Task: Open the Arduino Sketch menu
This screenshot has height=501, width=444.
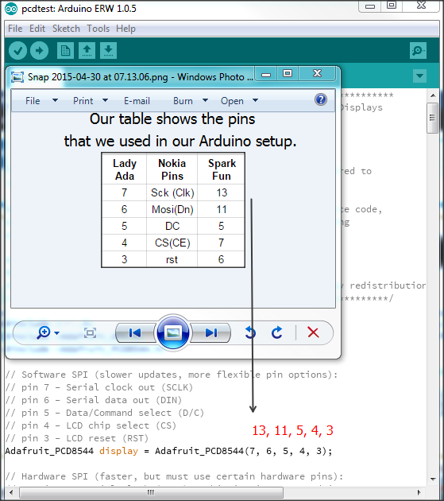Action: [66, 29]
